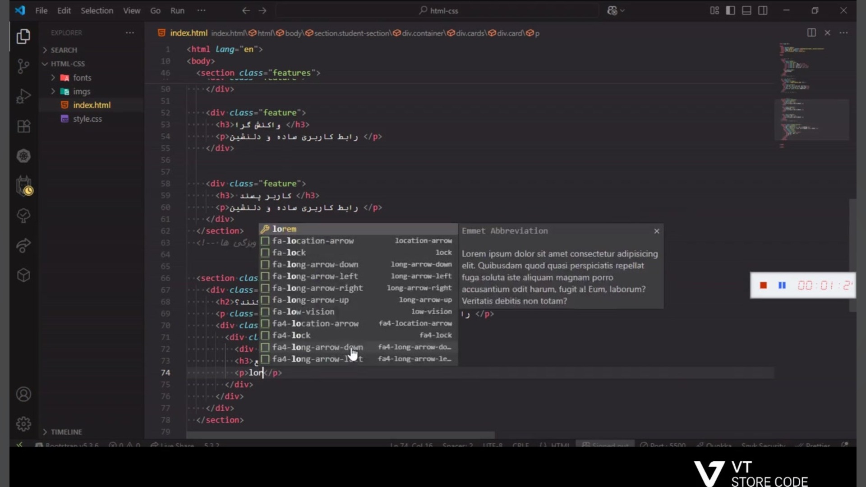Toggle Primary Side Bar layout icon
Screen dimensions: 866x487
730,10
